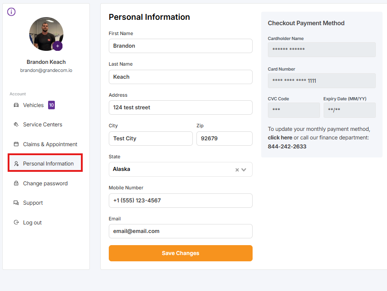Click the Log out arrow icon
Image resolution: width=387 pixels, height=291 pixels.
pos(16,223)
